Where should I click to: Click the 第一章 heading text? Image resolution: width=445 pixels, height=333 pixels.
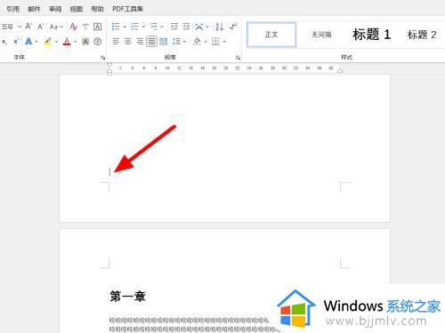pos(127,297)
